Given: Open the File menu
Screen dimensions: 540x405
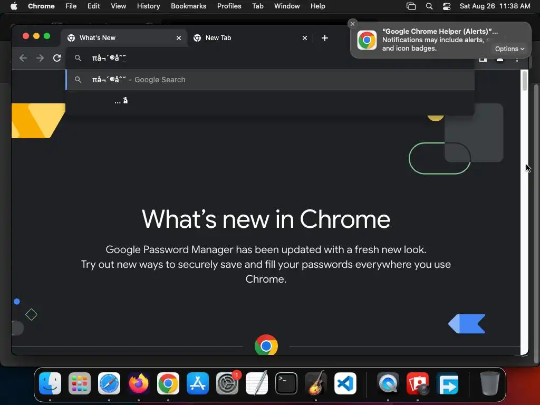Looking at the screenshot, I should pos(71,6).
